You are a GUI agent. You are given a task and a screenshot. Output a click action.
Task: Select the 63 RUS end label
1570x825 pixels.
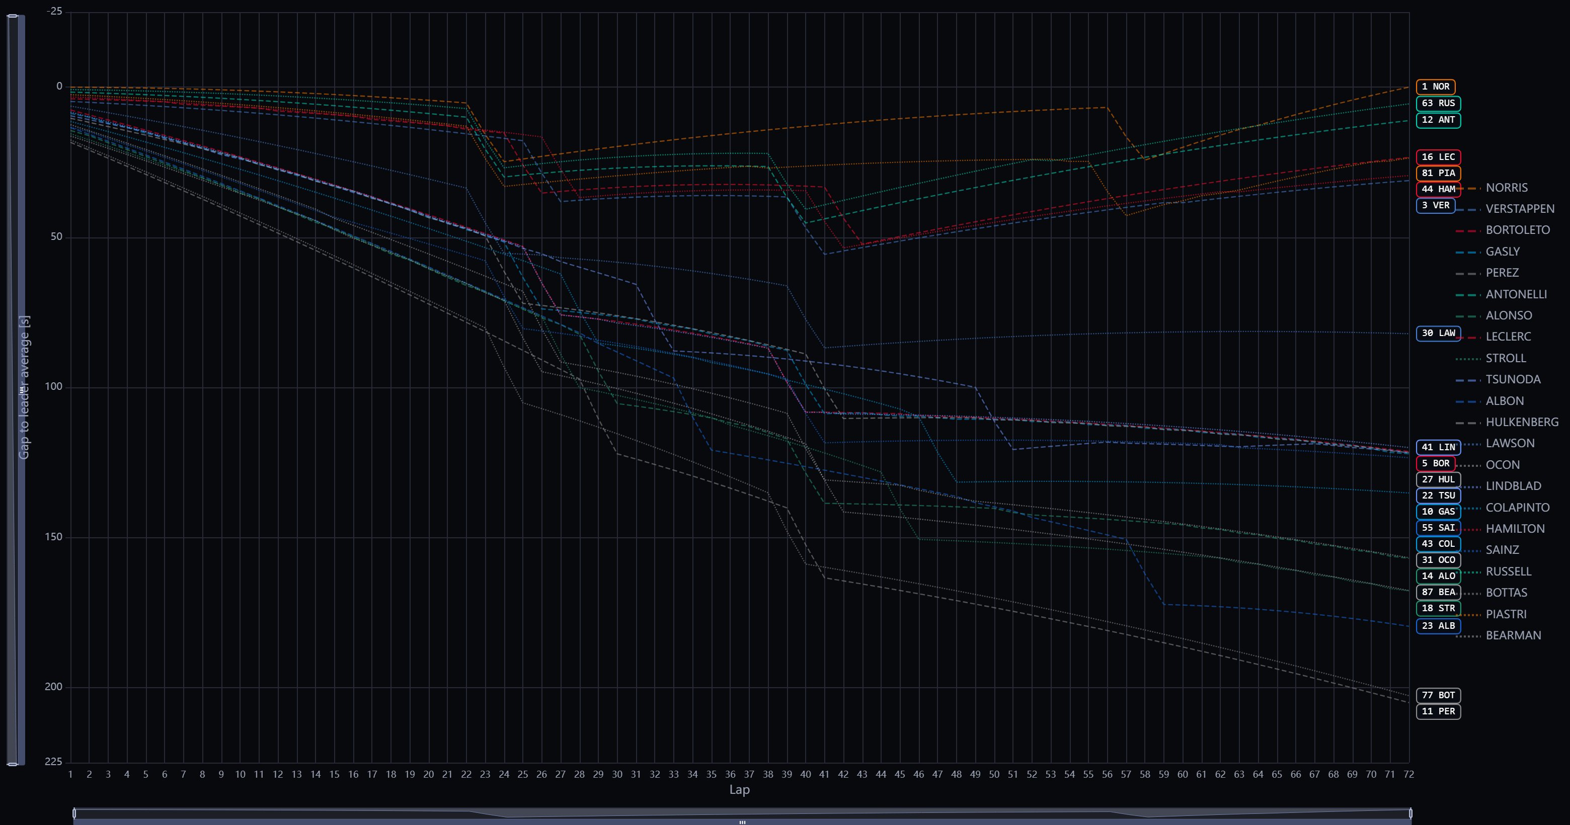[1438, 104]
